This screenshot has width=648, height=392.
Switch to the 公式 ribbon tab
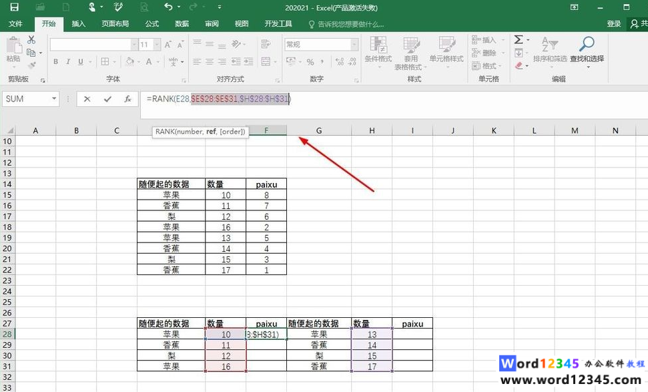[x=152, y=24]
